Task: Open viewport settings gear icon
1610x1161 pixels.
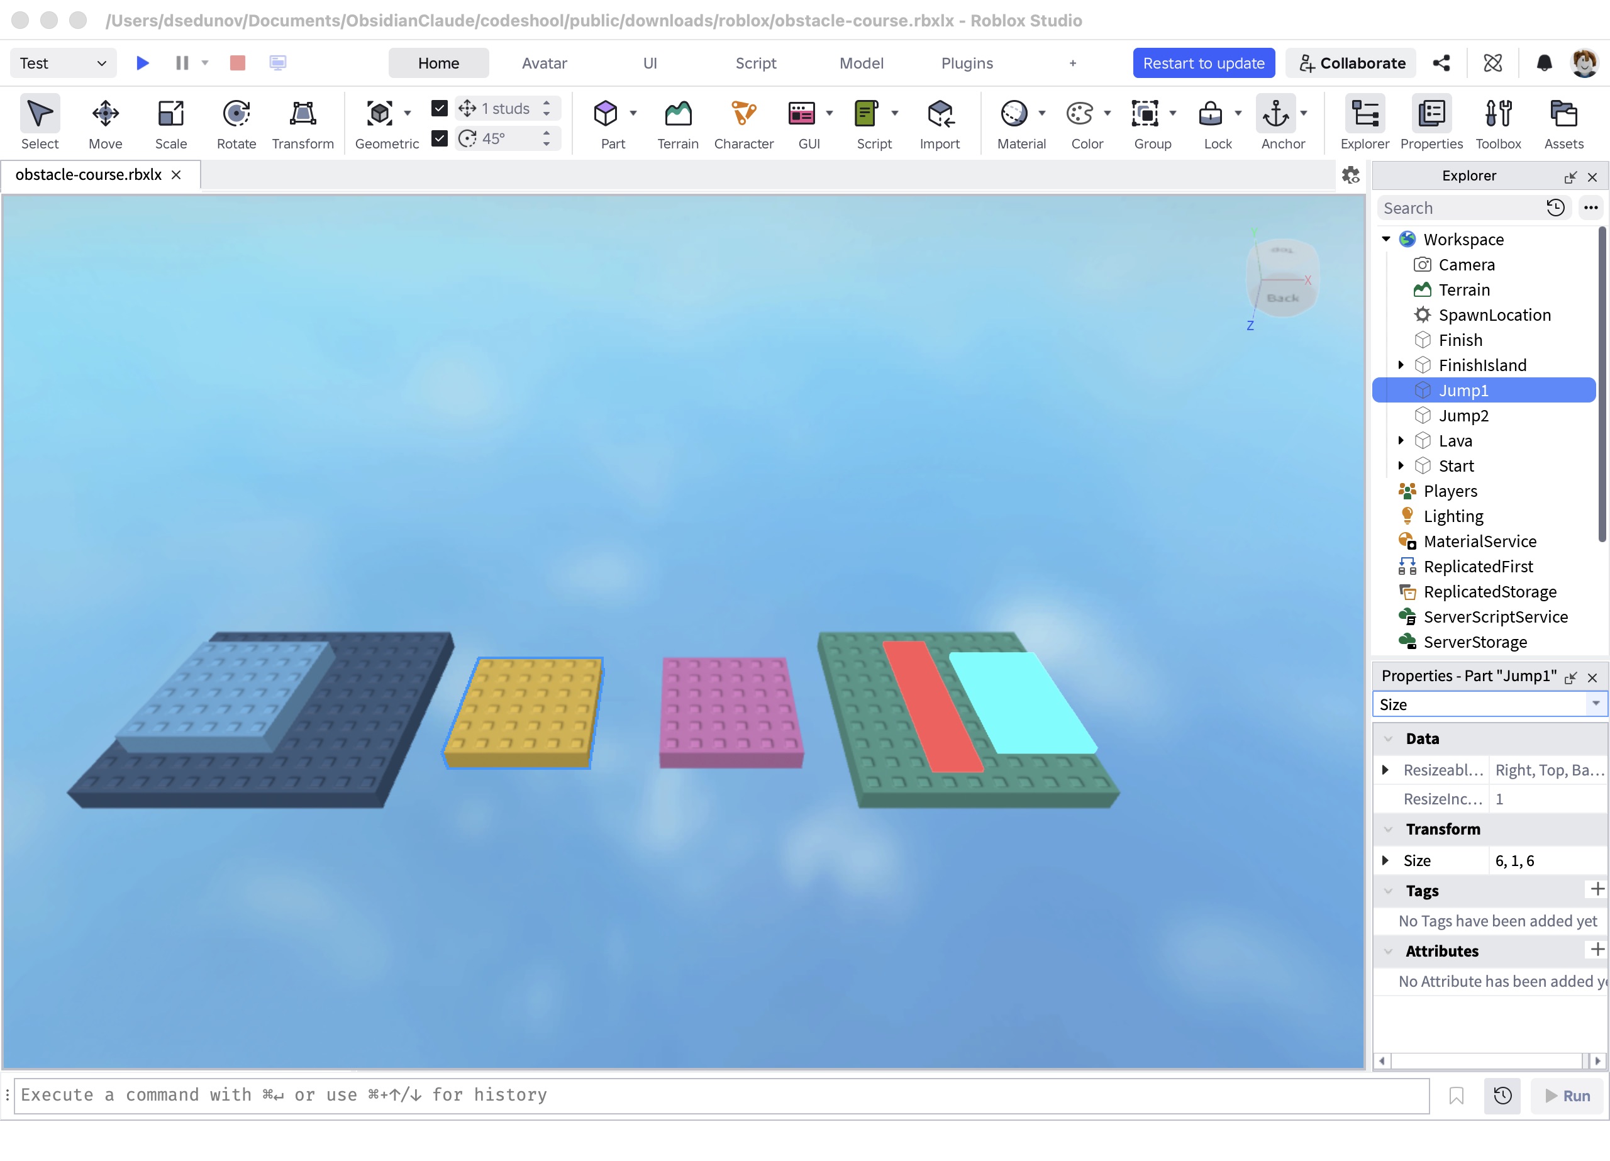Action: pos(1350,175)
